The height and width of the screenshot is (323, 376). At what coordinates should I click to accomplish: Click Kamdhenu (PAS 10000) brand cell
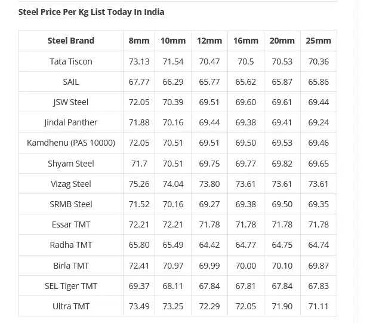[71, 143]
